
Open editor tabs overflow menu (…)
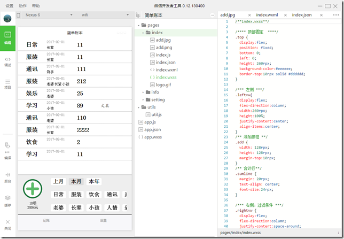point(336,15)
